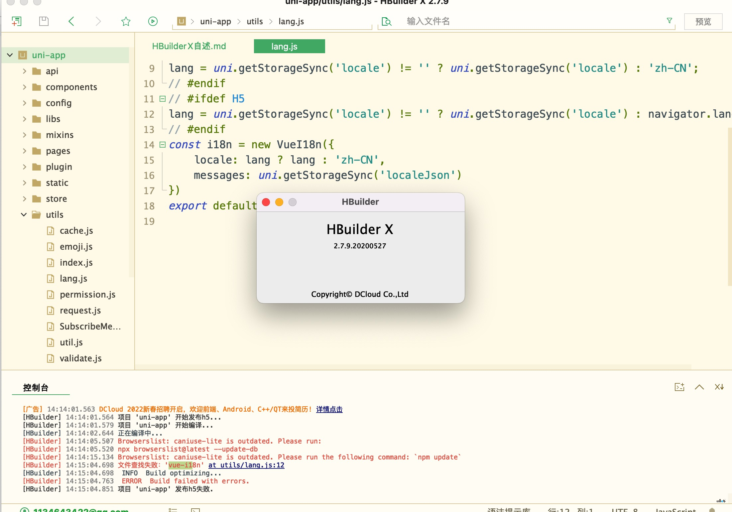Screen dimensions: 732x512
Task: Expand the mixins folder
Action: pos(24,135)
